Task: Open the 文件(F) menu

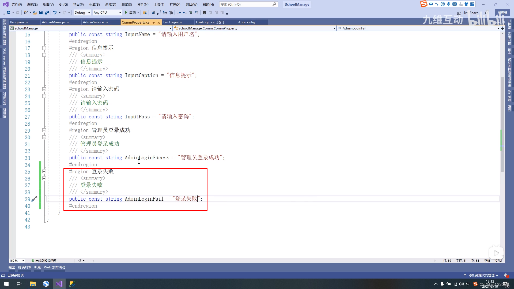Action: [x=17, y=4]
